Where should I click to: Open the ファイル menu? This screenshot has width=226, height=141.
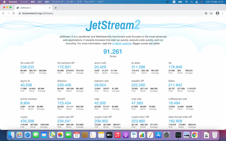point(24,2)
